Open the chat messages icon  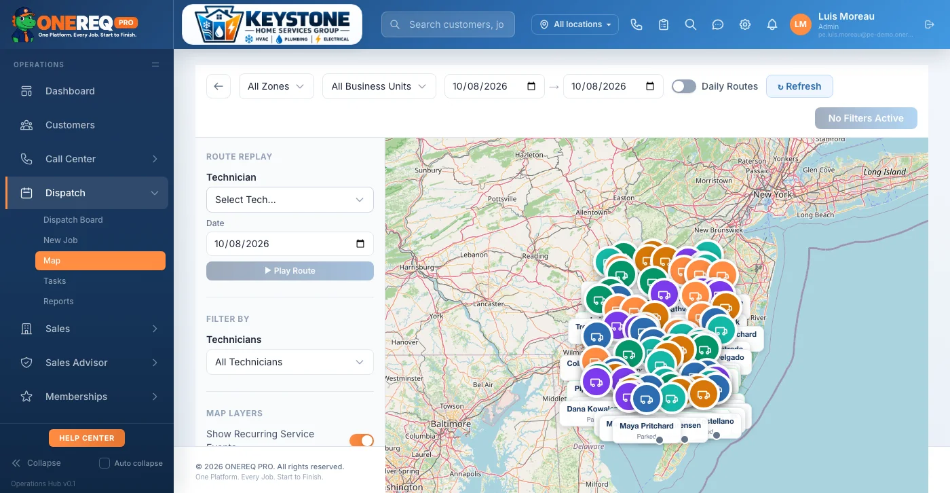pyautogui.click(x=718, y=24)
